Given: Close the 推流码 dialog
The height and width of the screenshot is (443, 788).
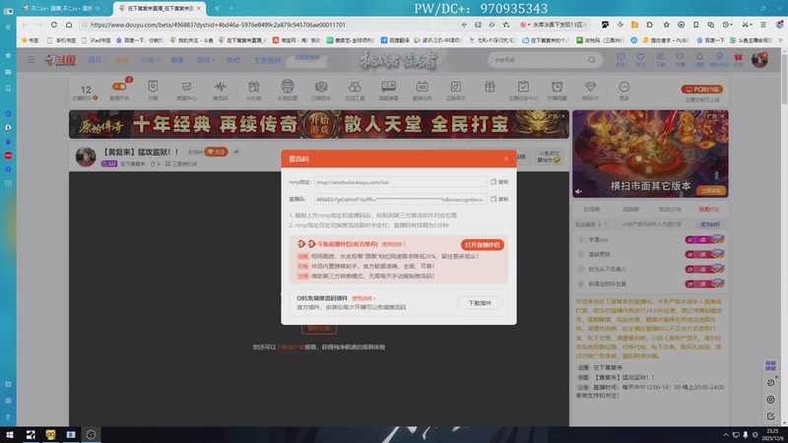Looking at the screenshot, I should pyautogui.click(x=506, y=158).
